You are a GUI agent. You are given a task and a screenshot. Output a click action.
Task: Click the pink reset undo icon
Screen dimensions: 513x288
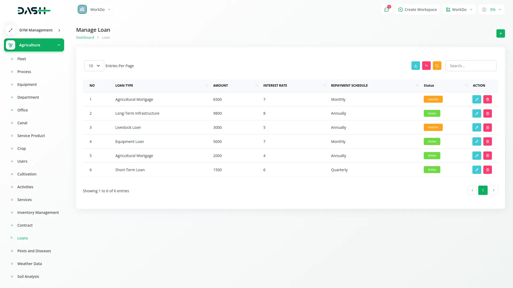(426, 66)
